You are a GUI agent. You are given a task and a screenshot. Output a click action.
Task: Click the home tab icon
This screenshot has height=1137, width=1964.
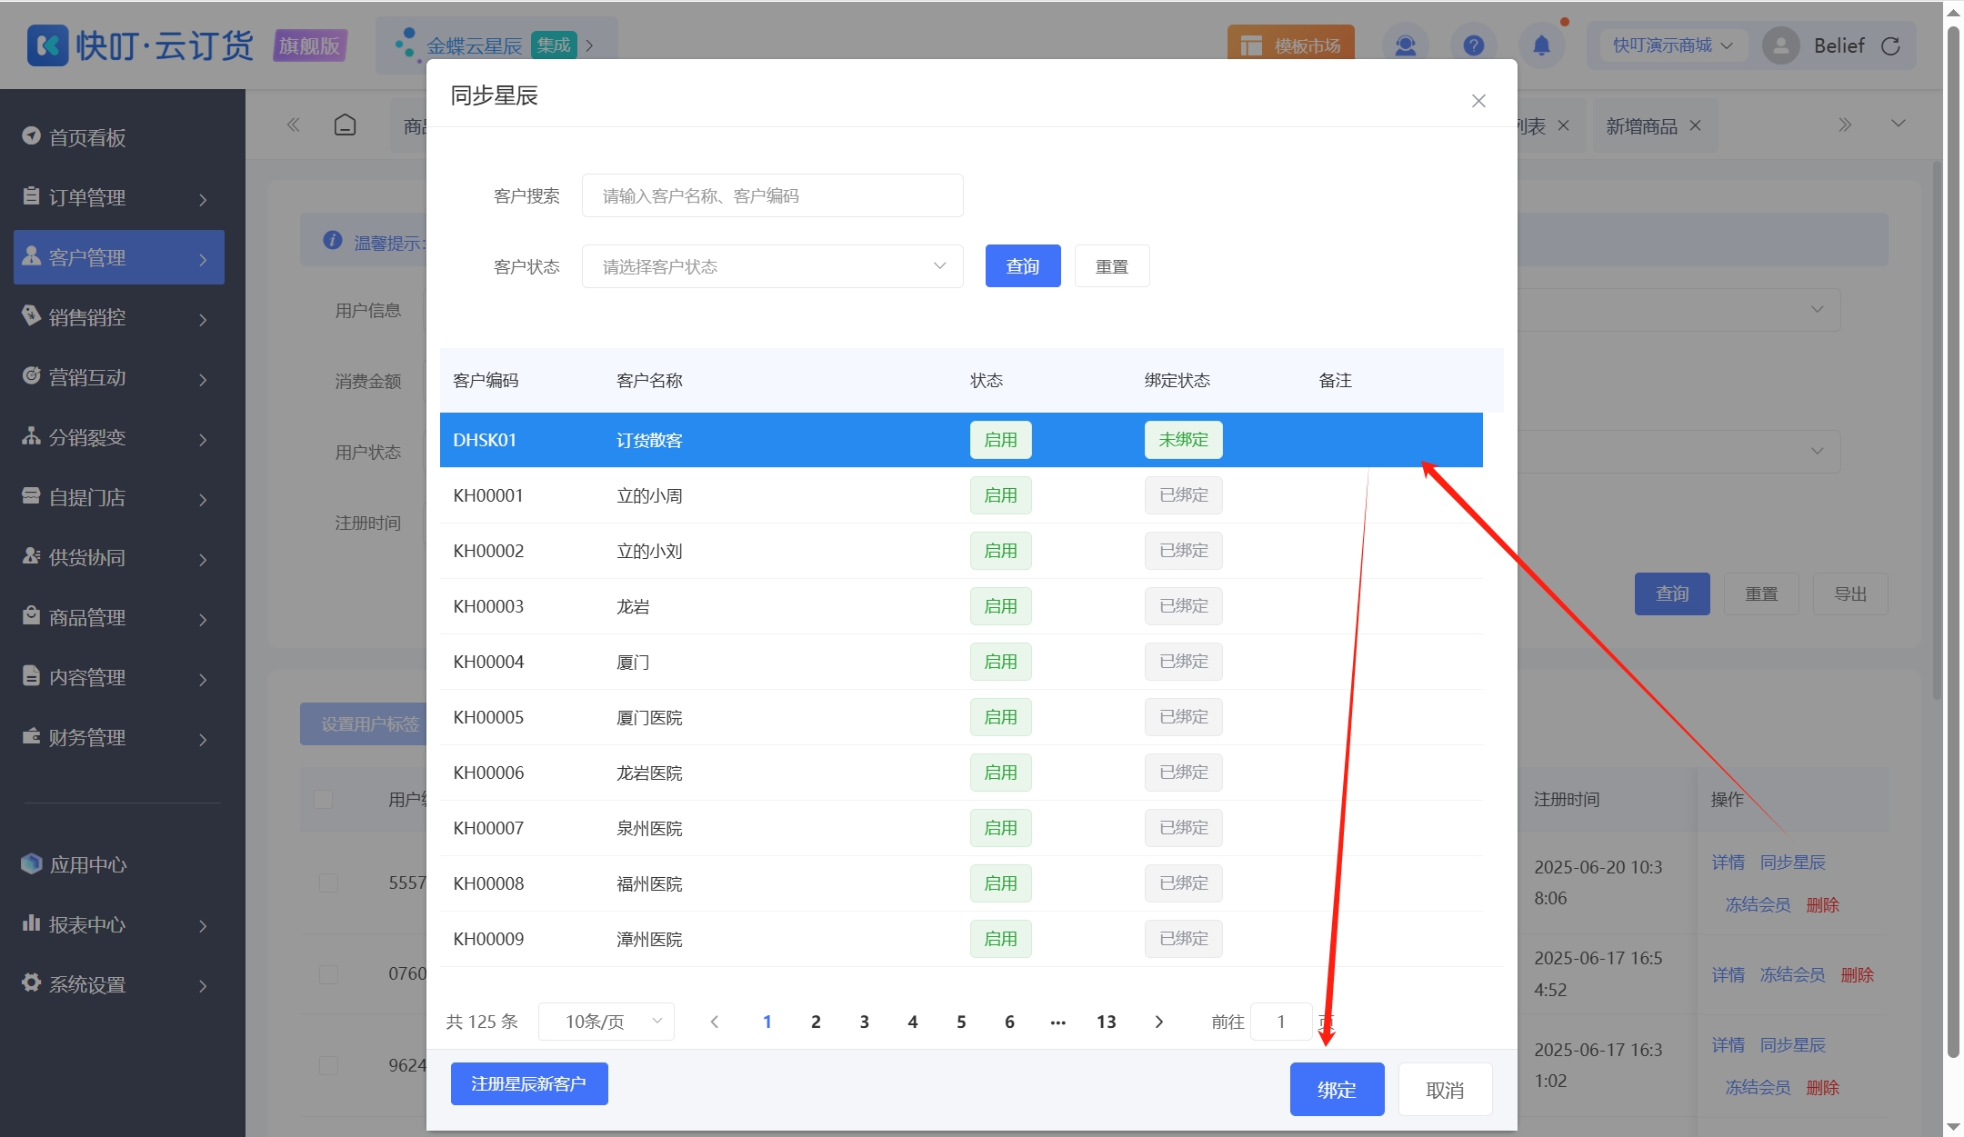tap(345, 125)
